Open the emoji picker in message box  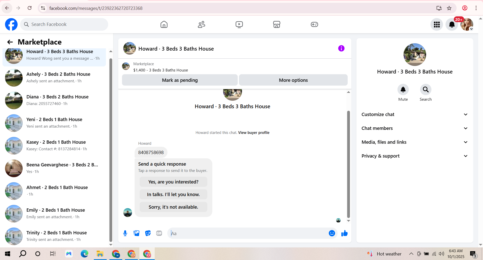[x=332, y=233]
